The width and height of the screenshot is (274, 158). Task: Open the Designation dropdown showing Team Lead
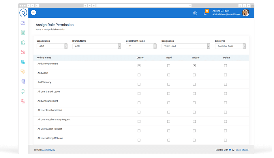pyautogui.click(x=186, y=46)
